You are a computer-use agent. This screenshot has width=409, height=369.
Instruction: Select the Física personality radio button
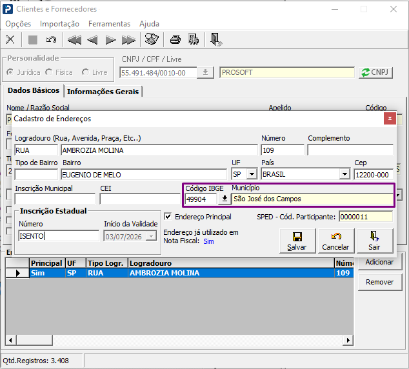click(49, 72)
